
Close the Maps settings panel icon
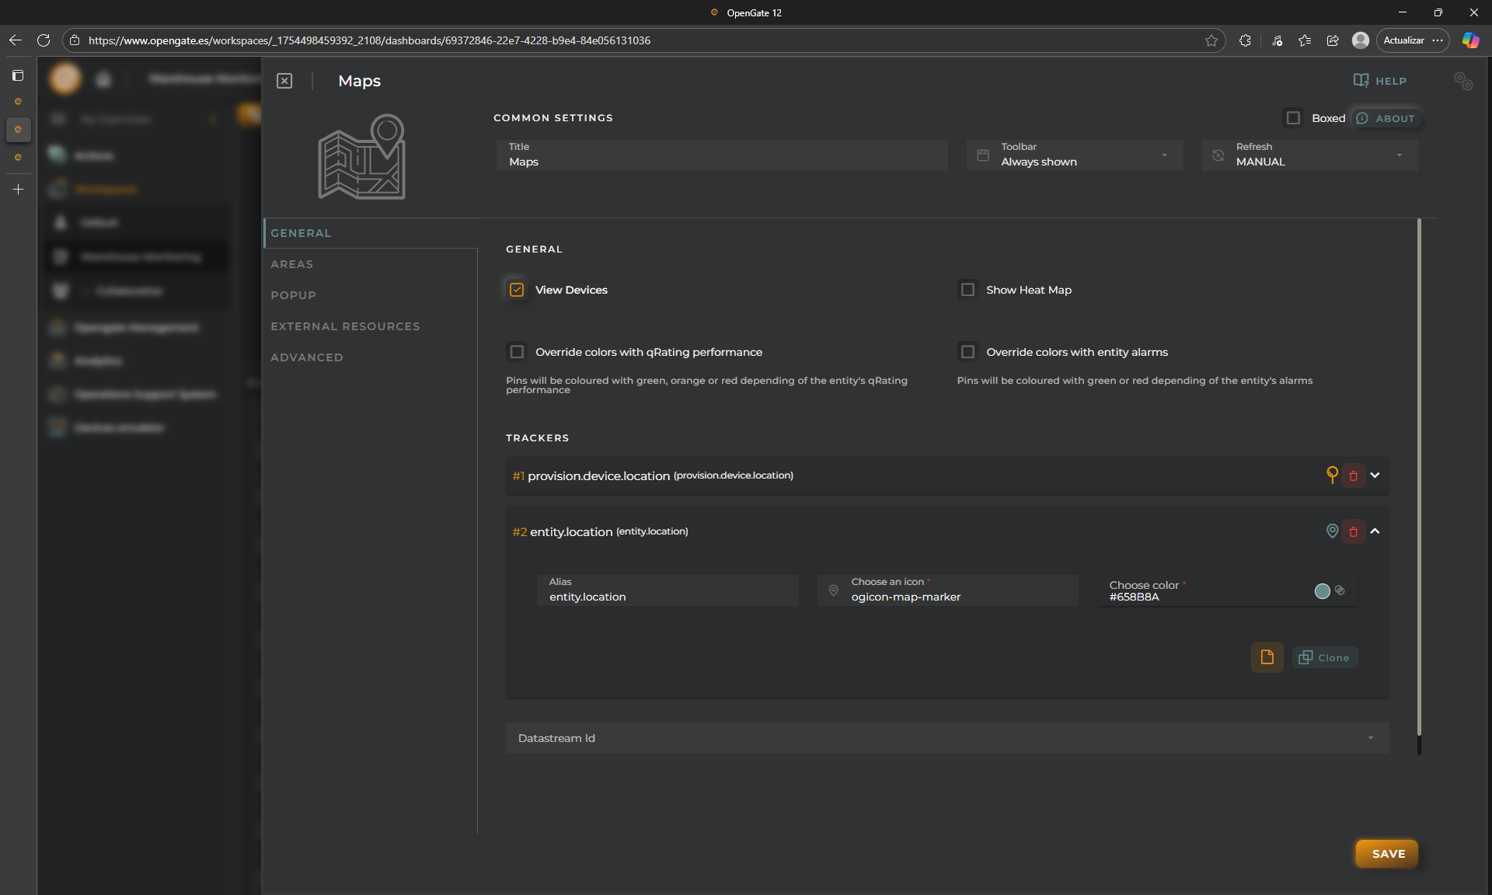(284, 81)
